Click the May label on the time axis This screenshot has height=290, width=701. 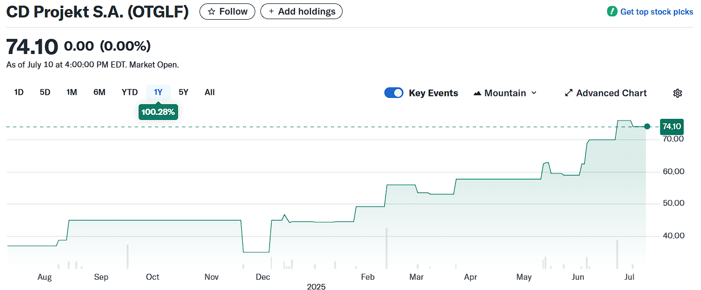(x=524, y=277)
